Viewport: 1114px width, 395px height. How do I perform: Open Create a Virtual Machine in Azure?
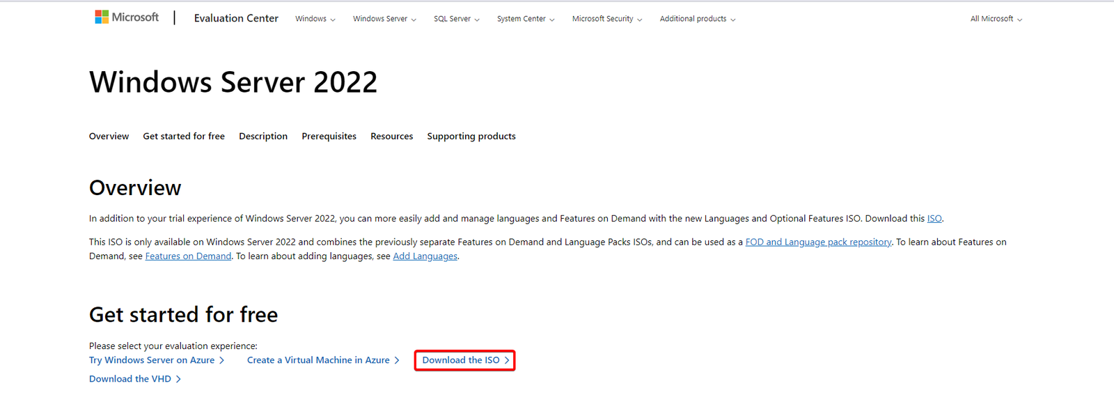[x=322, y=360]
